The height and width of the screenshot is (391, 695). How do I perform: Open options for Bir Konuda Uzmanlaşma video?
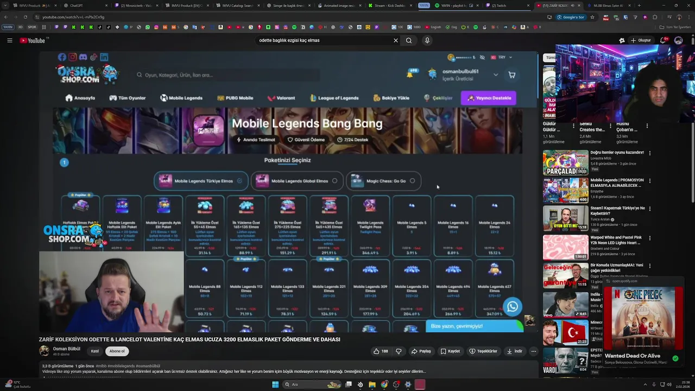pos(649,266)
